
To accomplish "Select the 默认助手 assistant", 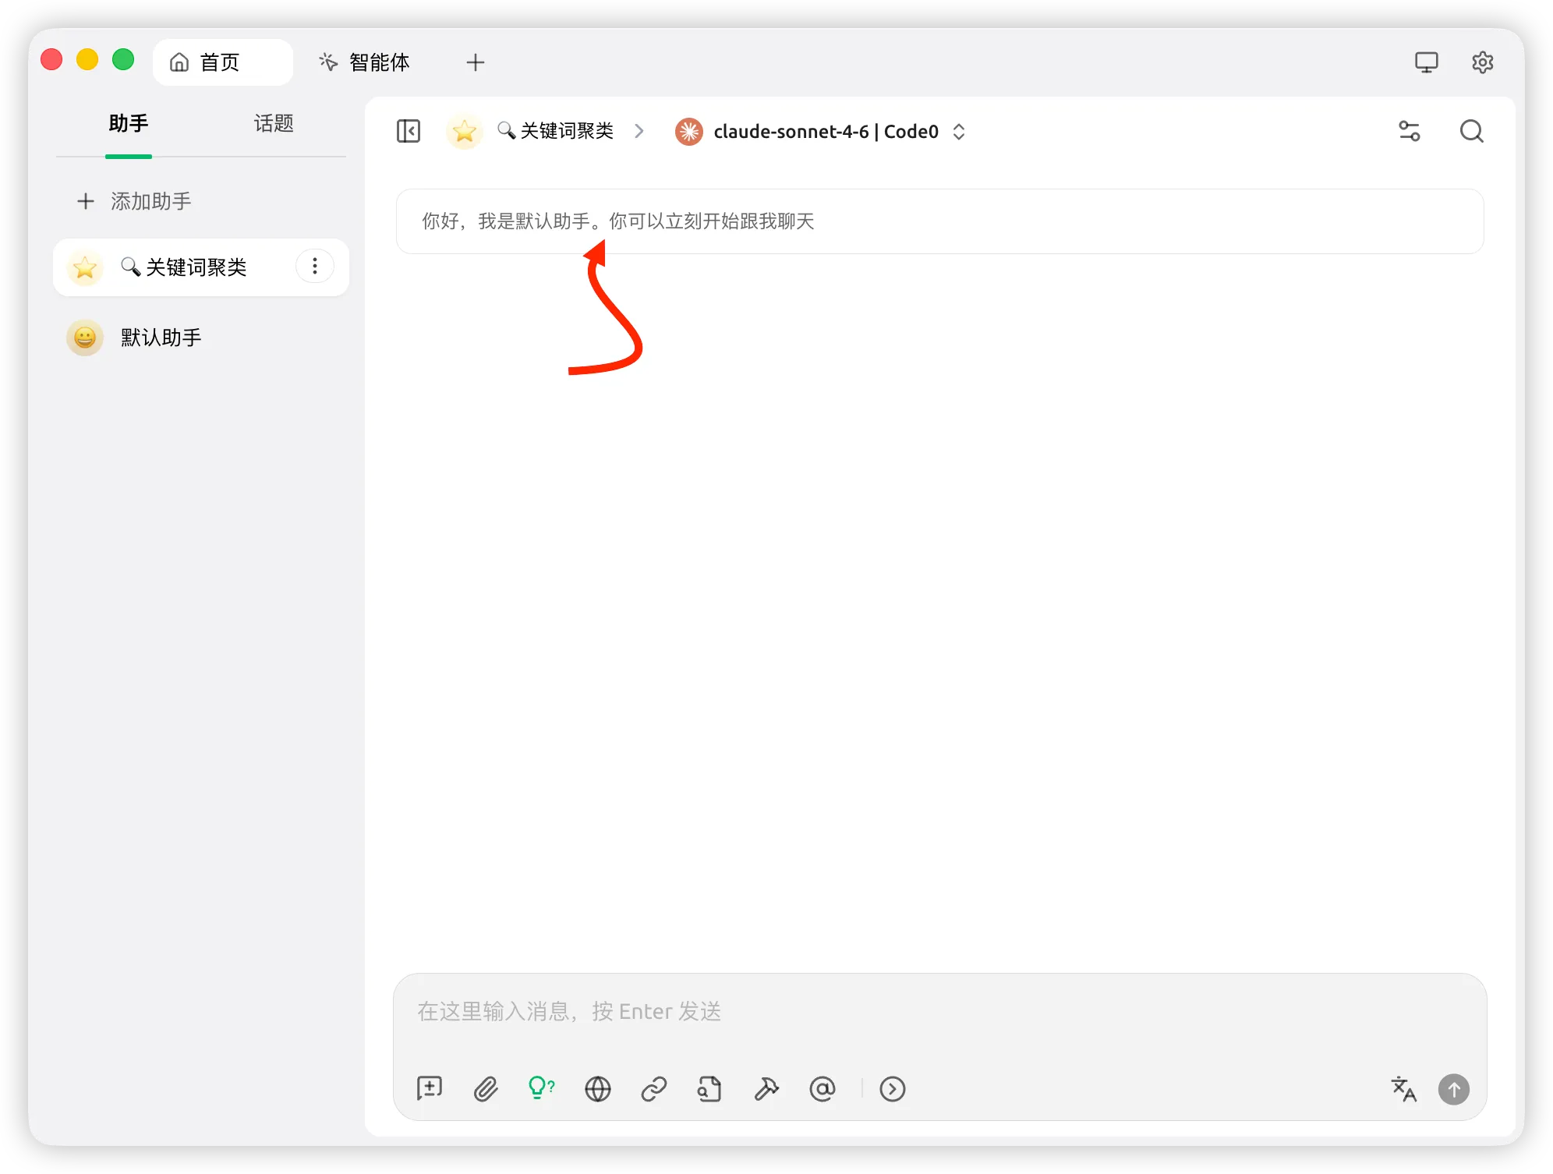I will (160, 338).
